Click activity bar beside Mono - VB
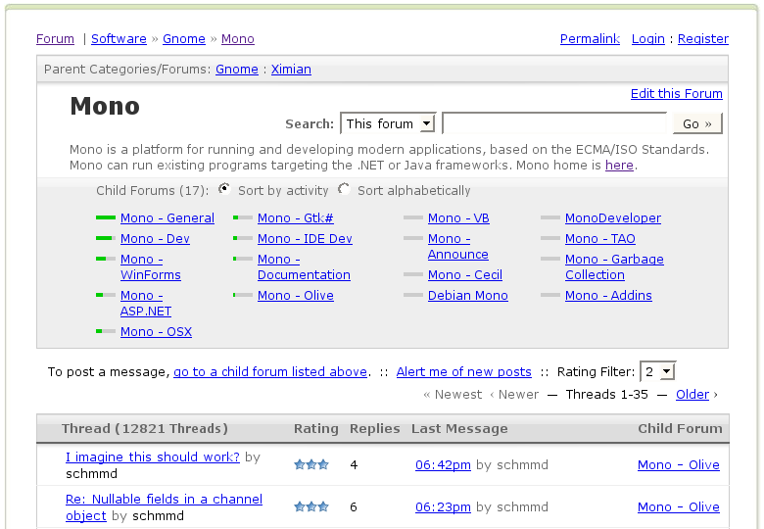764x529 pixels. (x=413, y=217)
